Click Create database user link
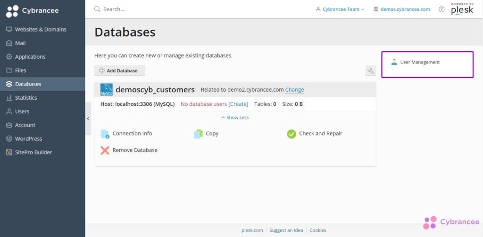Viewport: 483px width, 237px height. click(238, 104)
